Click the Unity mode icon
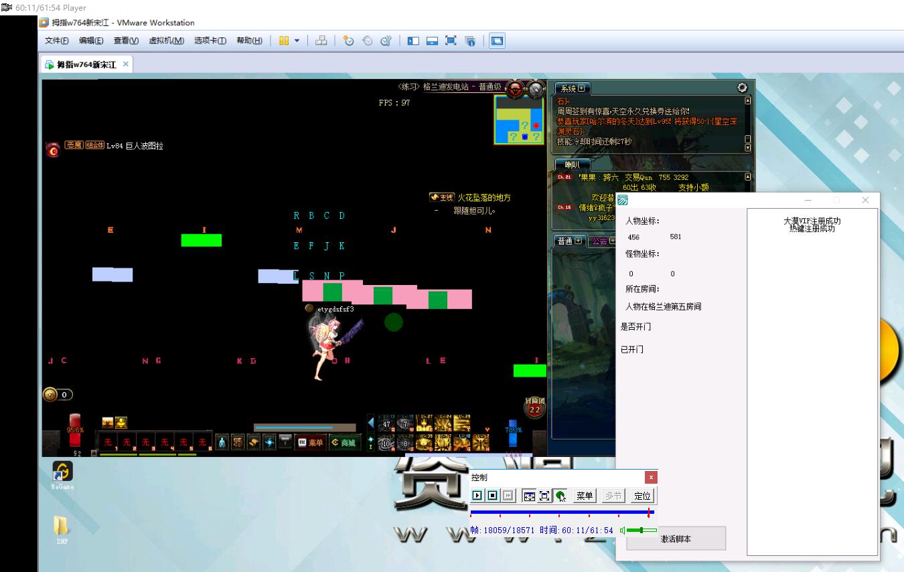Screen dimensions: 904x572 click(470, 41)
